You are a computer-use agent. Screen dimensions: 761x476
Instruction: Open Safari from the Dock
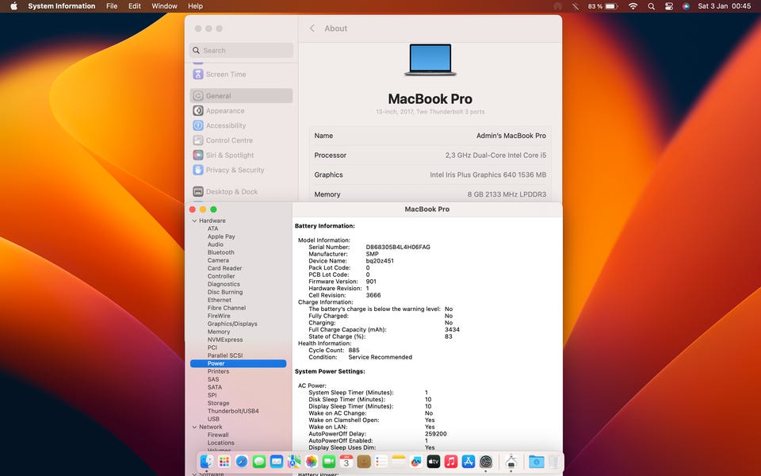click(x=242, y=461)
